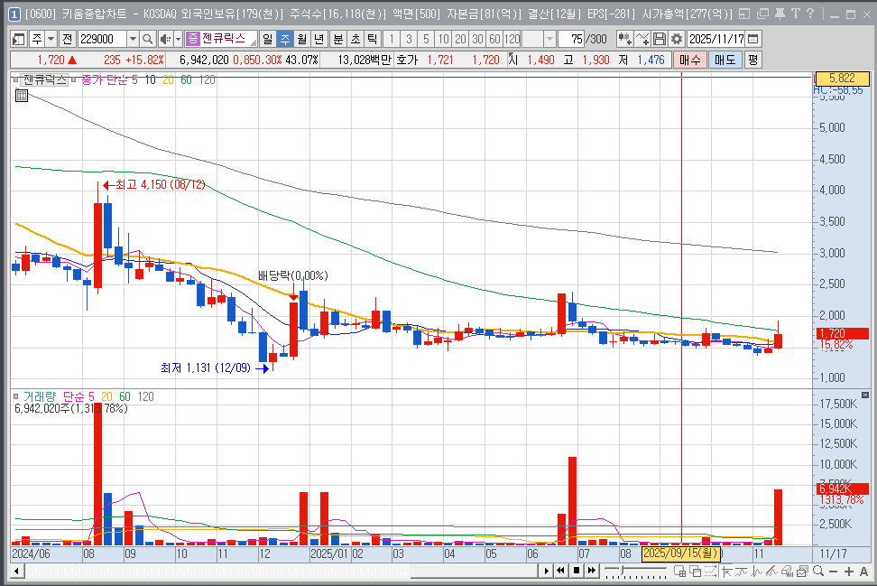Click the pin window icon in title bar
The width and height of the screenshot is (877, 586).
(x=780, y=14)
